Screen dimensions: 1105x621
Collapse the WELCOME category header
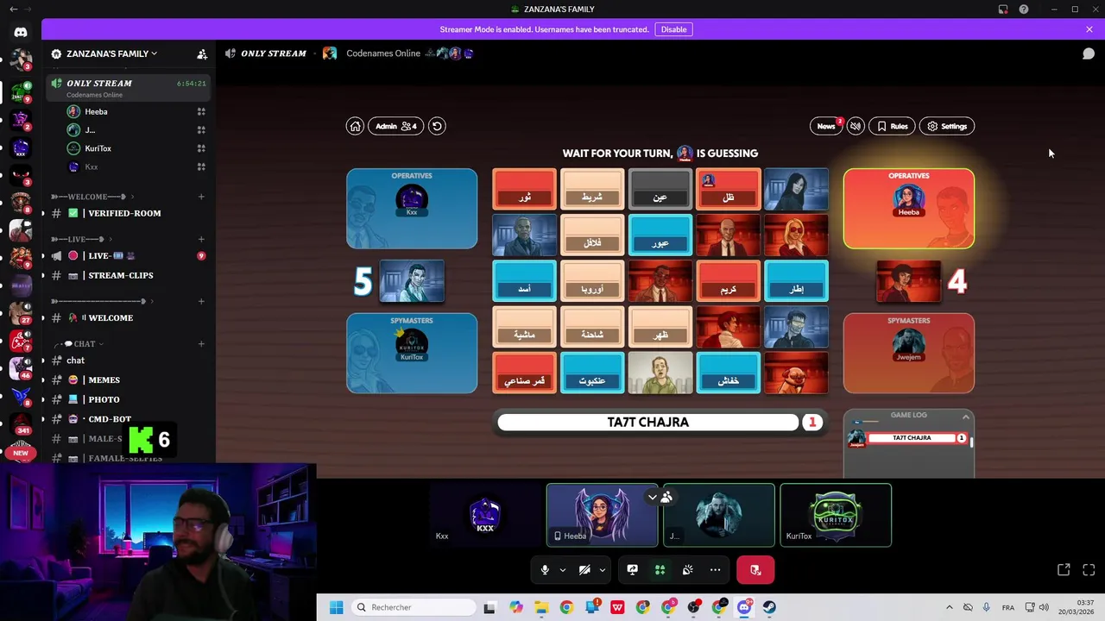[x=92, y=197]
